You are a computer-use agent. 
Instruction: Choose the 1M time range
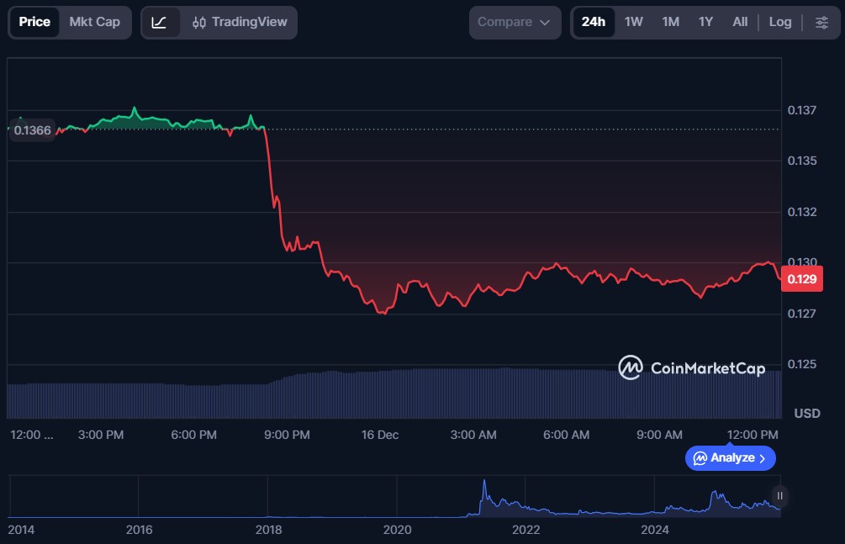tap(670, 22)
